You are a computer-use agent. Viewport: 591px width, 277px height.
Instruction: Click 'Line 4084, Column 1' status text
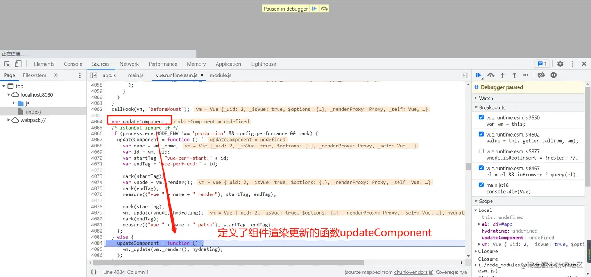[x=126, y=272]
